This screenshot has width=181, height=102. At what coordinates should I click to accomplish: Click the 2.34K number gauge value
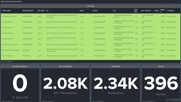(x=116, y=83)
